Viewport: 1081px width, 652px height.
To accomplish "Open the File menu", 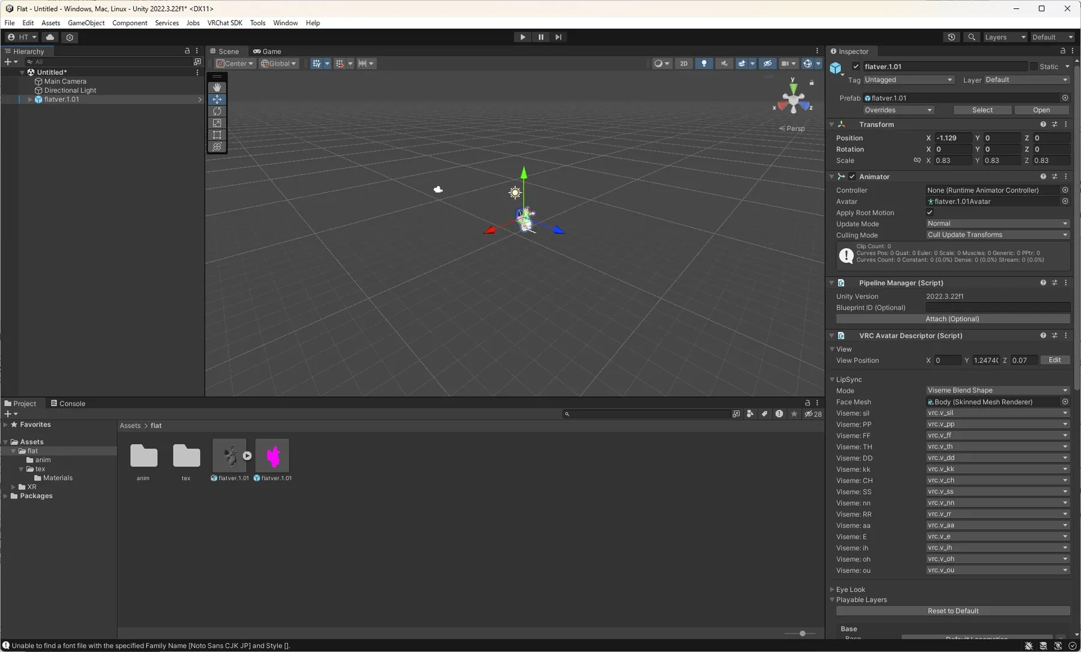I will point(10,23).
